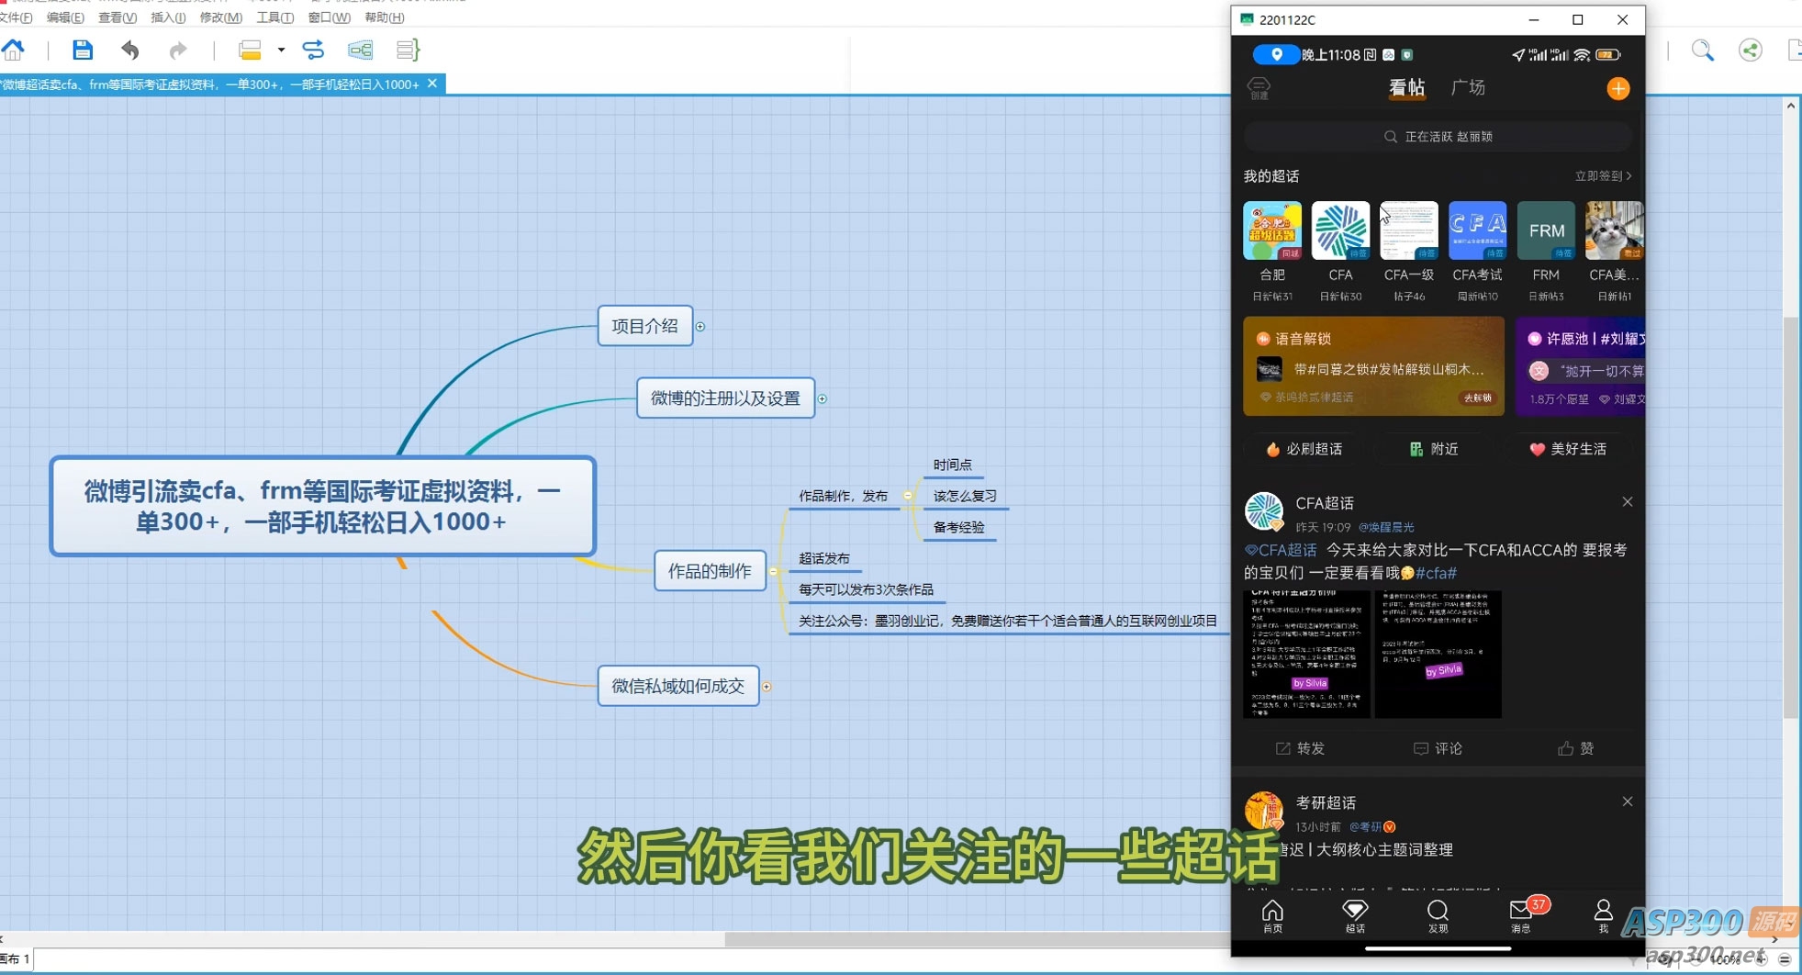Select the 微博的注册以及设置 topic box
Screen dimensions: 1802x975
tap(726, 398)
